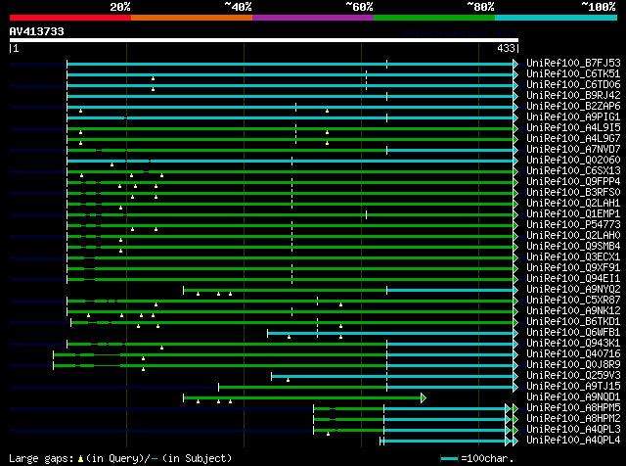Select the UniRef100_Q6WFB1 hit
Viewport: 626px width, 466px height.
573,333
